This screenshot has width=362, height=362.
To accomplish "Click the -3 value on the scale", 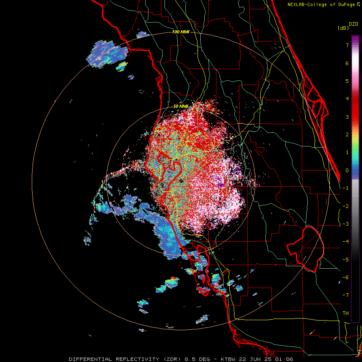I will 346,224.
